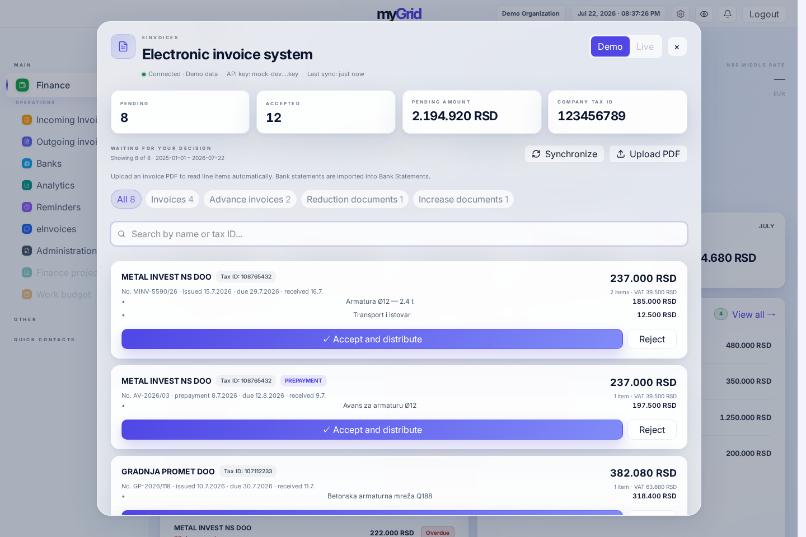Click the search magnifier icon
The image size is (806, 537).
(x=121, y=234)
